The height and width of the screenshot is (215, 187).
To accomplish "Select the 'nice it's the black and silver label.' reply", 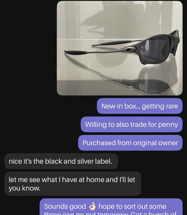I will tap(61, 161).
